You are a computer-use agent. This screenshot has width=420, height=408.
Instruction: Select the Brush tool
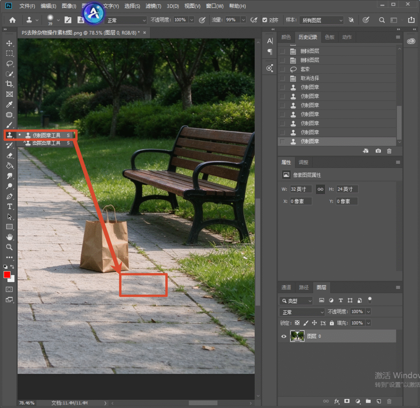[x=9, y=125]
